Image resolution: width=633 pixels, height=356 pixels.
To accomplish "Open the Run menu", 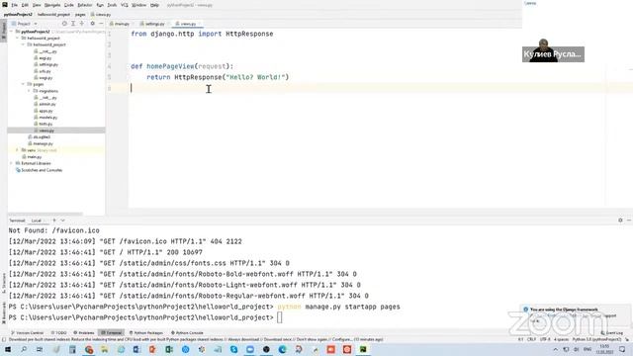I will click(x=100, y=5).
